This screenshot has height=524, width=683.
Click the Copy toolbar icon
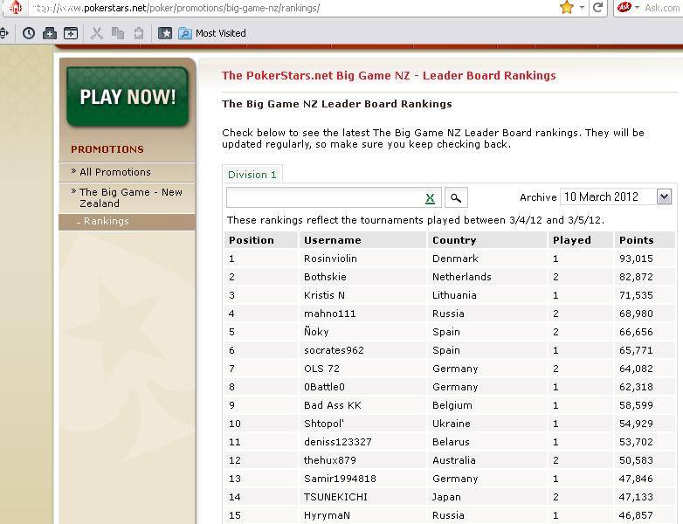118,33
